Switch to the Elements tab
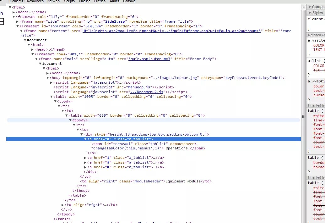 [x=16, y=1]
